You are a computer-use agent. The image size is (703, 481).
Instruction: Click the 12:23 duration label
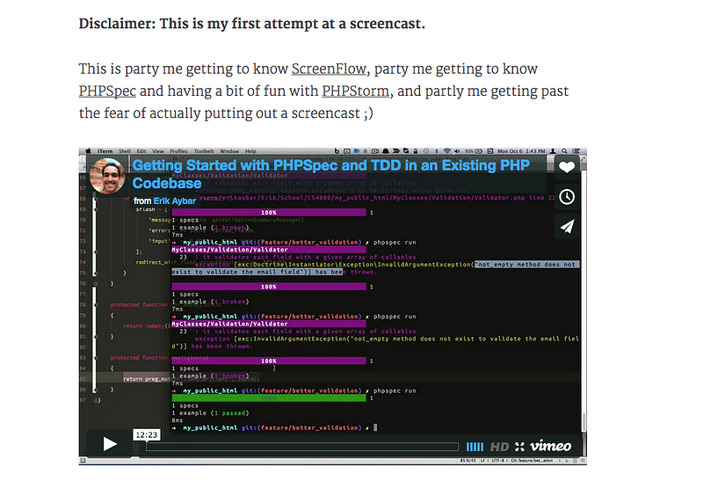pos(146,434)
